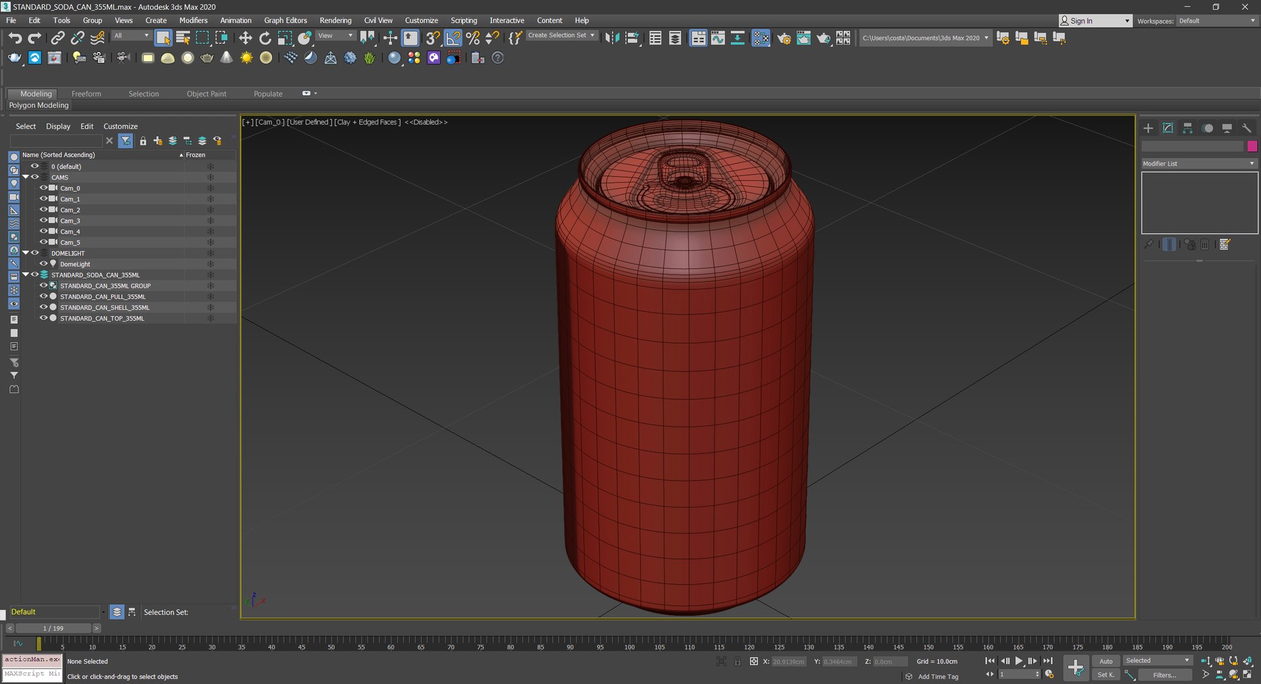Screen dimensions: 1261x684
Task: Click the scene explorer search field
Action: pyautogui.click(x=56, y=141)
